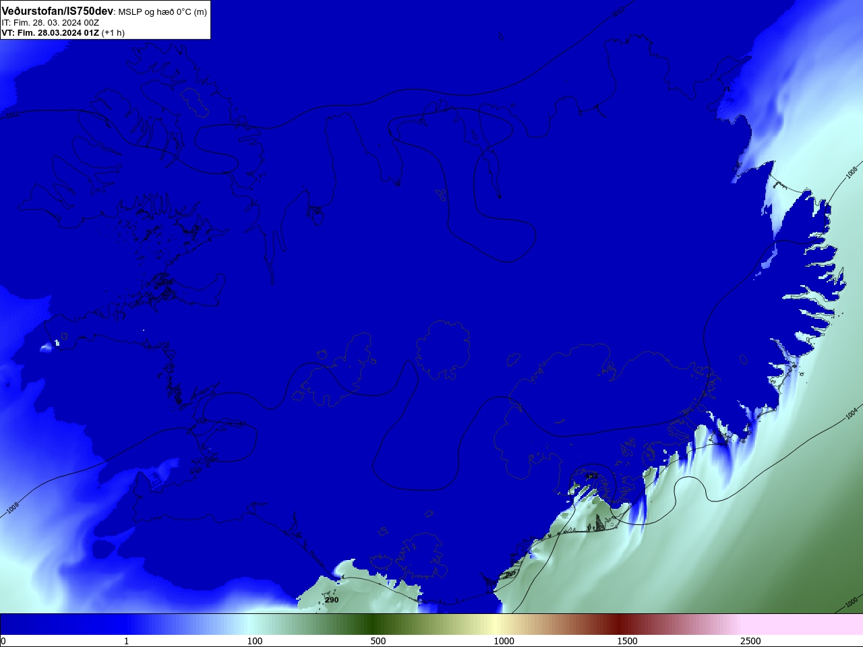This screenshot has height=647, width=863.
Task: Click the "290" value on the map
Action: pos(332,600)
